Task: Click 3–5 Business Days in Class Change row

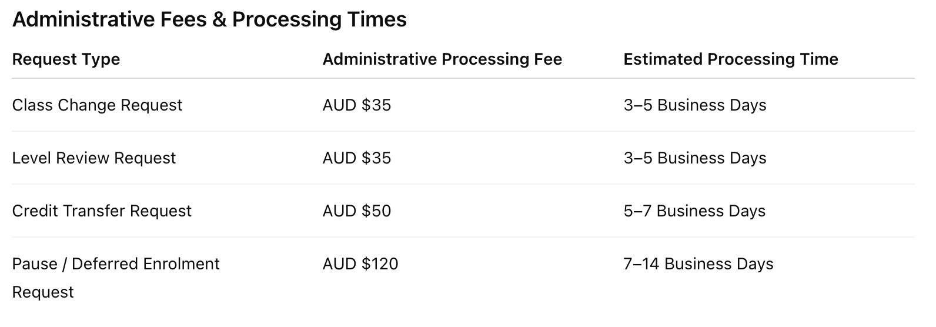Action: pyautogui.click(x=695, y=105)
